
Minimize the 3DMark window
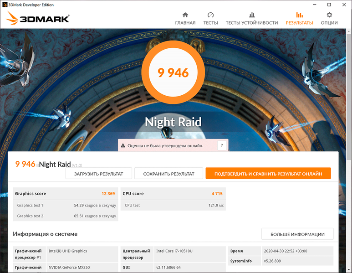[x=315, y=5]
